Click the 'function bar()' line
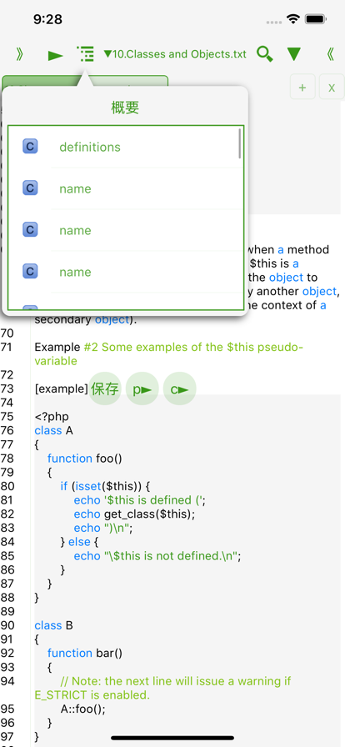345x747 pixels. click(85, 653)
